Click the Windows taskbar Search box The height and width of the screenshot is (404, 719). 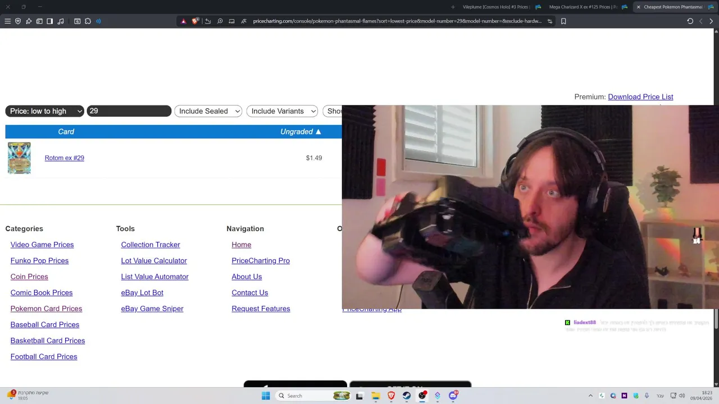pyautogui.click(x=312, y=396)
